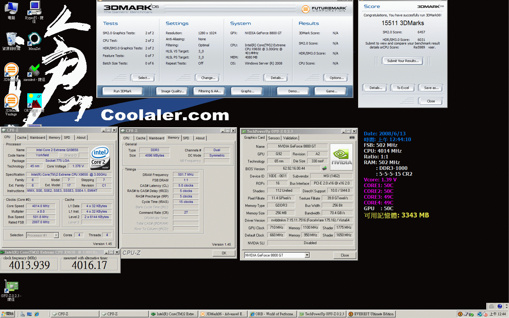The image size is (509, 318).
Task: Click To Excel in Score window
Action: (403, 88)
